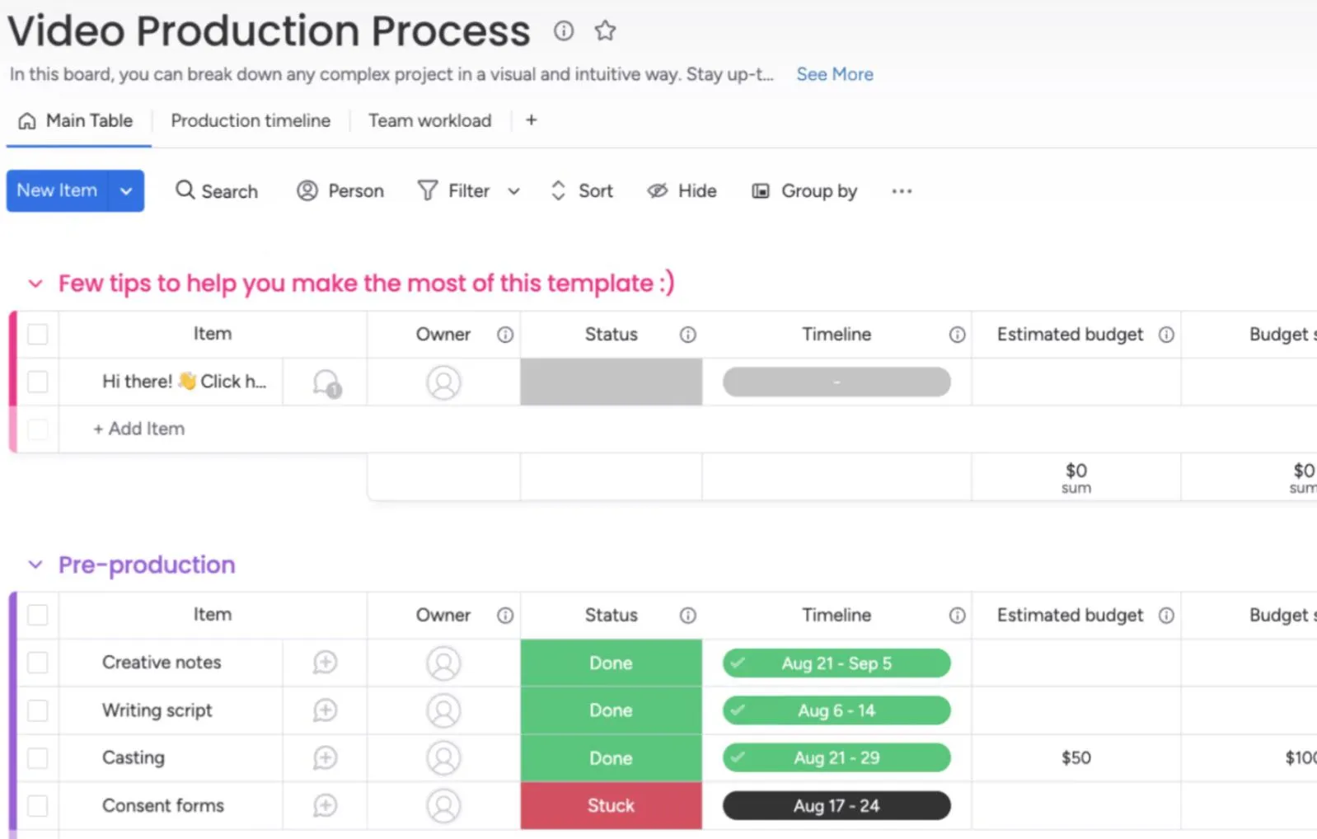Screen dimensions: 1317x839
Task: Open status dropdown for Creative notes
Action: point(612,663)
